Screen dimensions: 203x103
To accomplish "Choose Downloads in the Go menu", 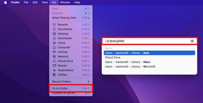I will click(x=71, y=38).
